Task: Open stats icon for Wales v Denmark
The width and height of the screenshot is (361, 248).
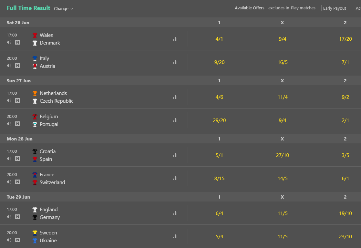Action: pos(175,39)
